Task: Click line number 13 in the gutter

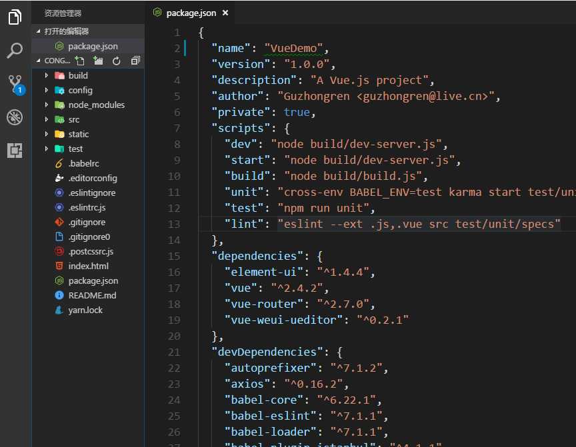Action: point(174,224)
